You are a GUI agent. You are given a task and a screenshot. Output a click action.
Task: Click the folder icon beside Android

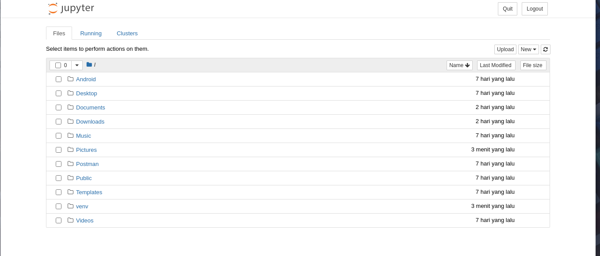[x=70, y=79]
